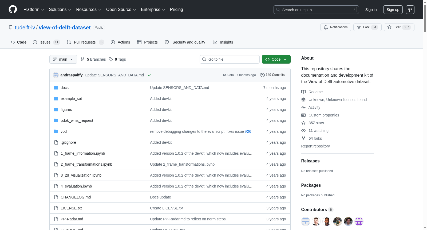This screenshot has height=230, width=427.
Task: Switch to the Security and quality tab
Action: [x=185, y=42]
